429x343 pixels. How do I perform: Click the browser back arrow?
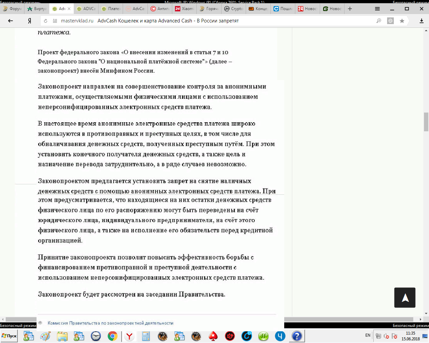10,21
